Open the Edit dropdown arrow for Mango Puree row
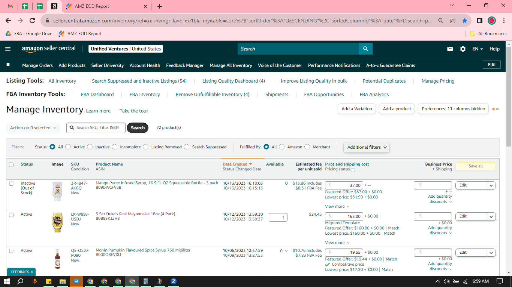512x287 pixels. (491, 185)
